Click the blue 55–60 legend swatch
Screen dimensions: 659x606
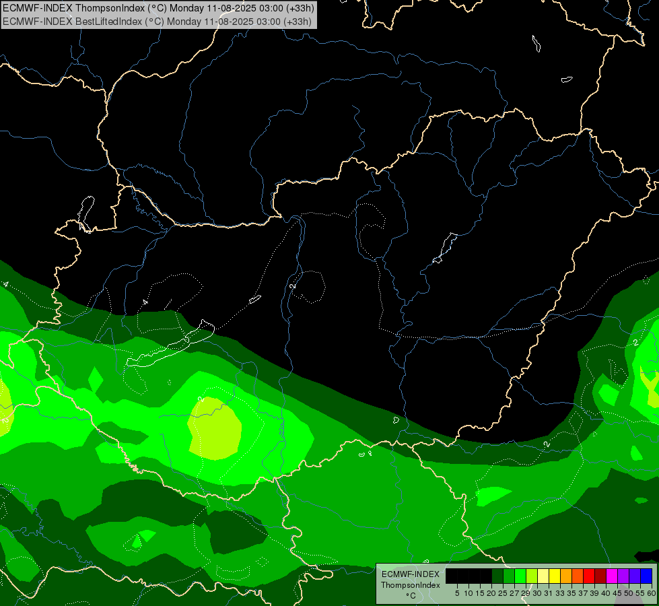tap(646, 576)
